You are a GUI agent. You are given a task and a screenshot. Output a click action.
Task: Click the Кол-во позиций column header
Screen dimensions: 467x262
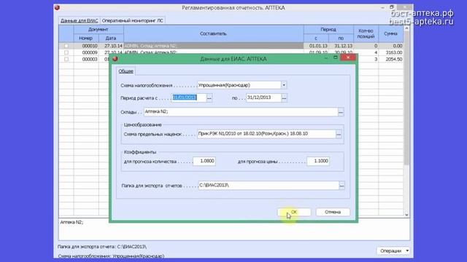(x=366, y=33)
